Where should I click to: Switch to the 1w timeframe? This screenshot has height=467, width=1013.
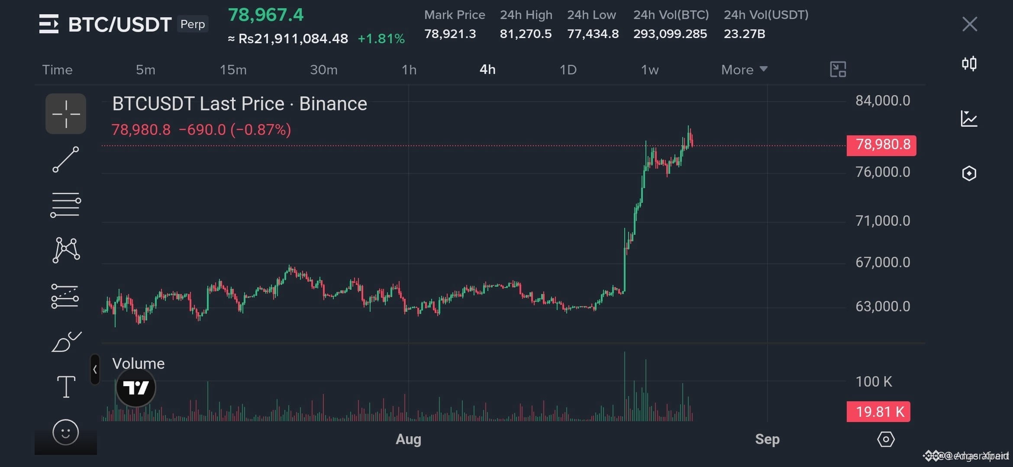(x=649, y=70)
